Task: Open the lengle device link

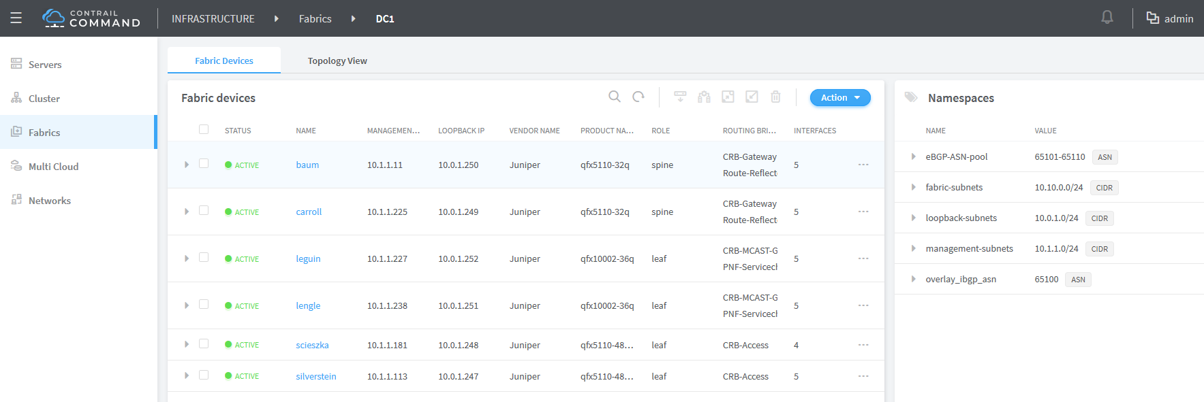Action: click(308, 305)
